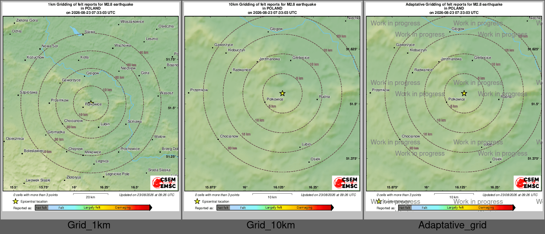Click the CSEM EMSC logo on the 1km map
This screenshot has height=234, width=545.
(164, 182)
